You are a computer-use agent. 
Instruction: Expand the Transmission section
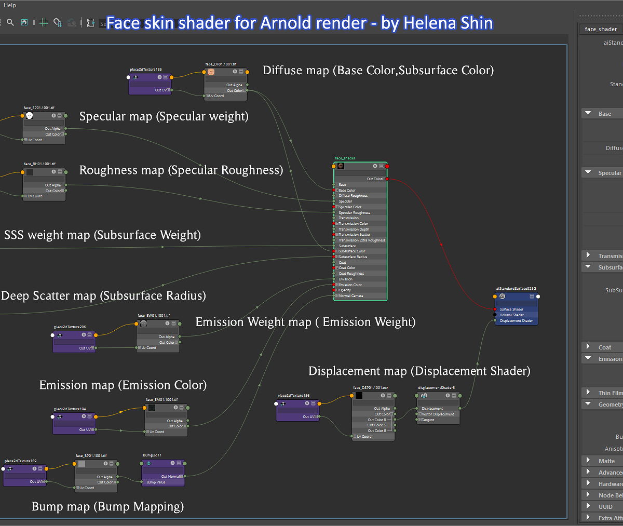tap(588, 255)
